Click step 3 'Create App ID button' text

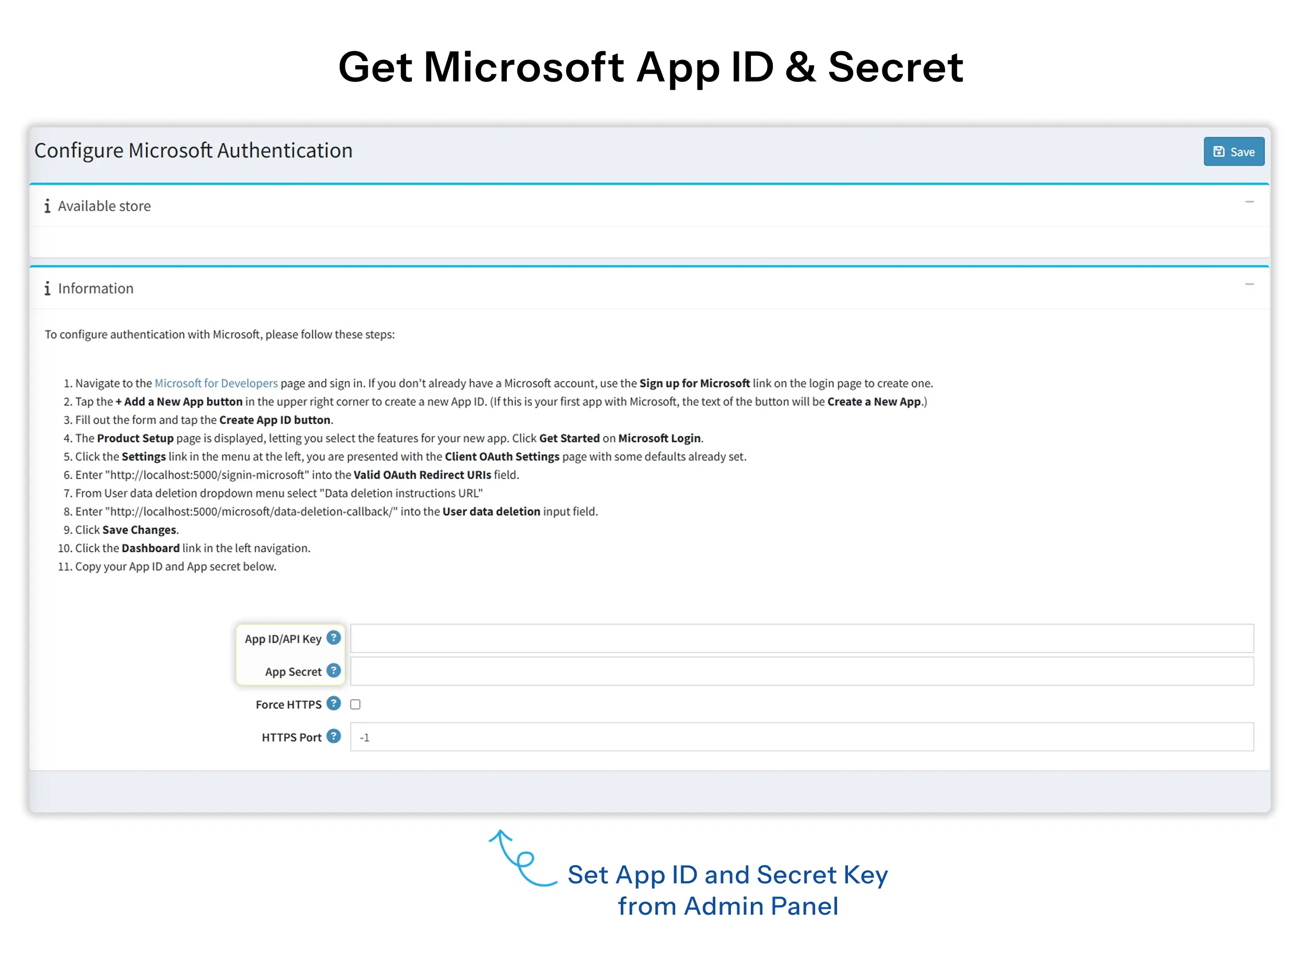tap(275, 420)
